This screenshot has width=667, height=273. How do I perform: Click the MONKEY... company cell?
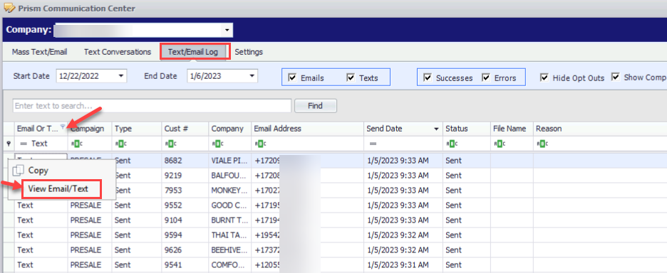tap(229, 191)
